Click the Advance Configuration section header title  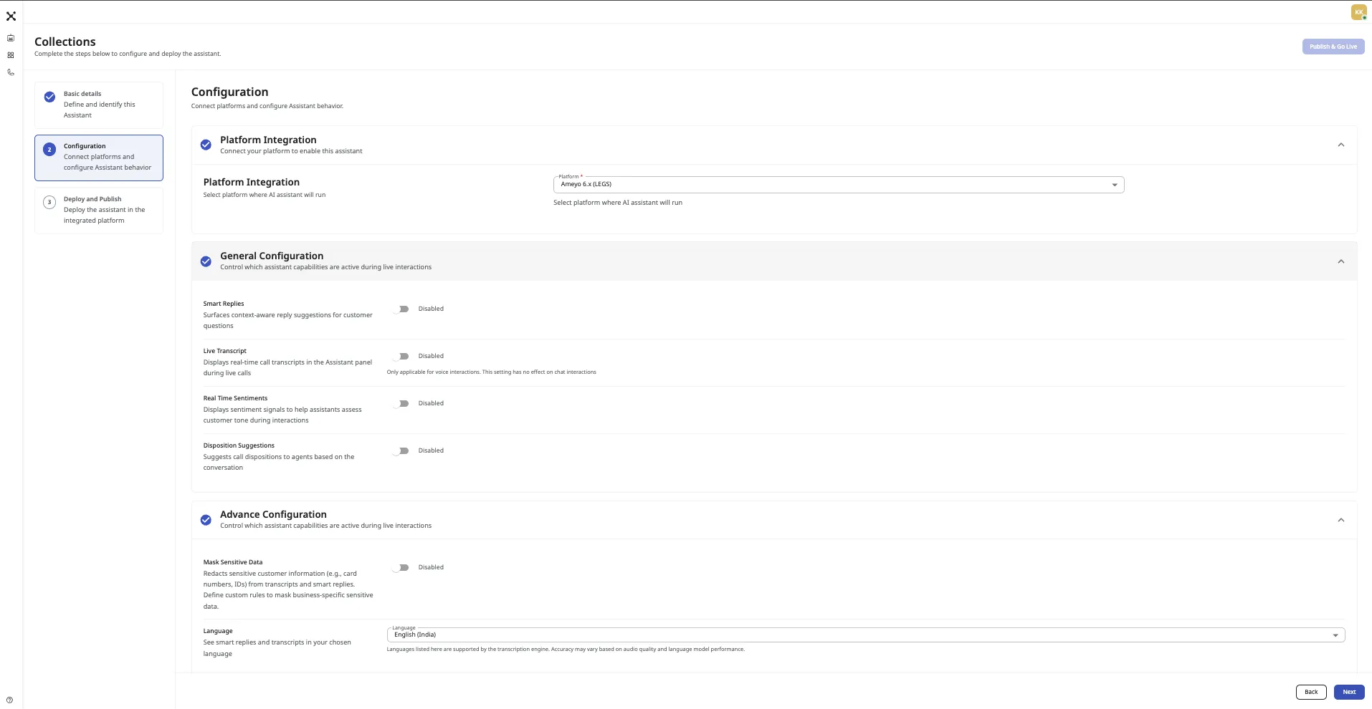tap(273, 514)
